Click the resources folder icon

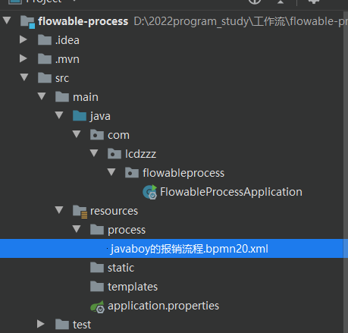pyautogui.click(x=80, y=212)
